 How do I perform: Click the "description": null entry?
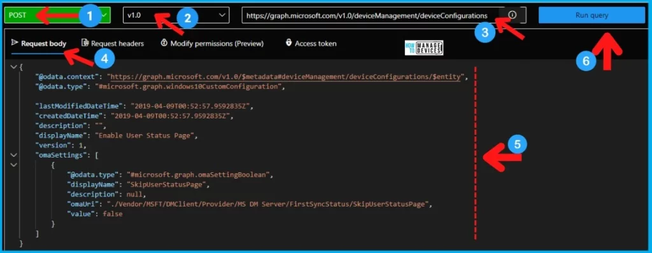coord(106,195)
